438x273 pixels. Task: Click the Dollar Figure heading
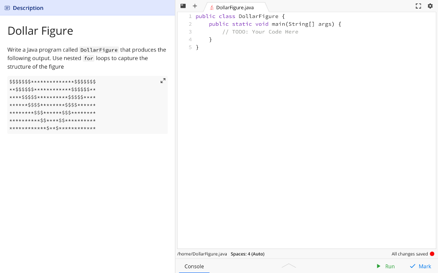pos(40,31)
